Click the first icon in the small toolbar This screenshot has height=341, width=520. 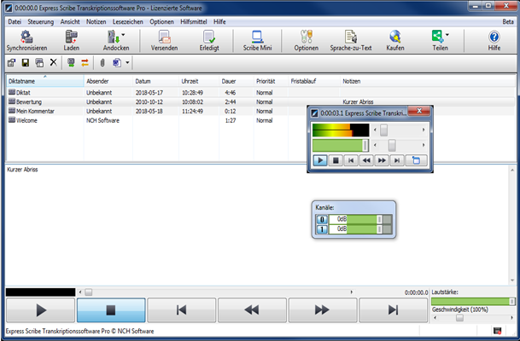(x=12, y=62)
